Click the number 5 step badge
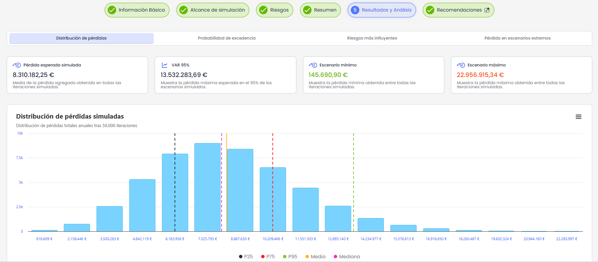Viewport: 598px width, 262px height. point(355,10)
